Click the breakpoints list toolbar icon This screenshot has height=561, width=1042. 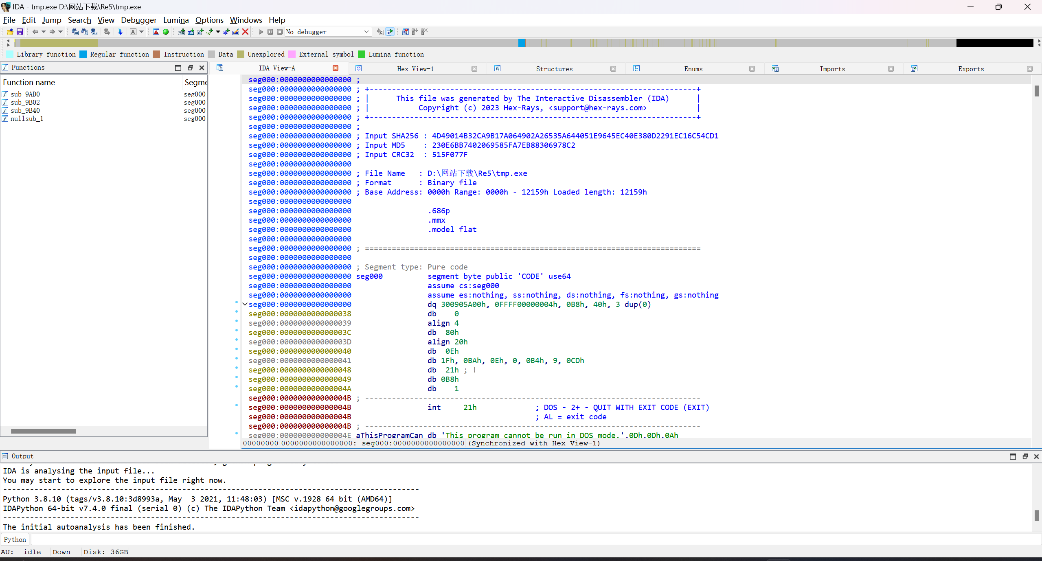click(405, 32)
